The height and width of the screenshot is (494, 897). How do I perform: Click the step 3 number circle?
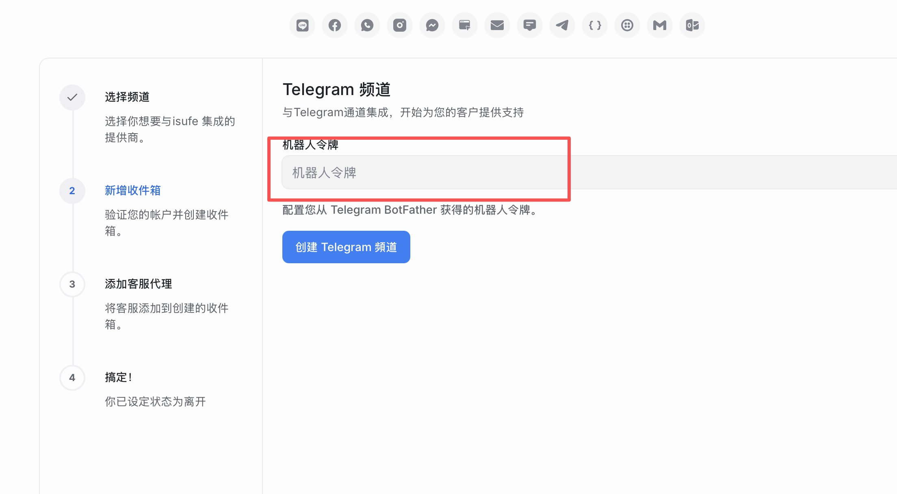pyautogui.click(x=72, y=284)
